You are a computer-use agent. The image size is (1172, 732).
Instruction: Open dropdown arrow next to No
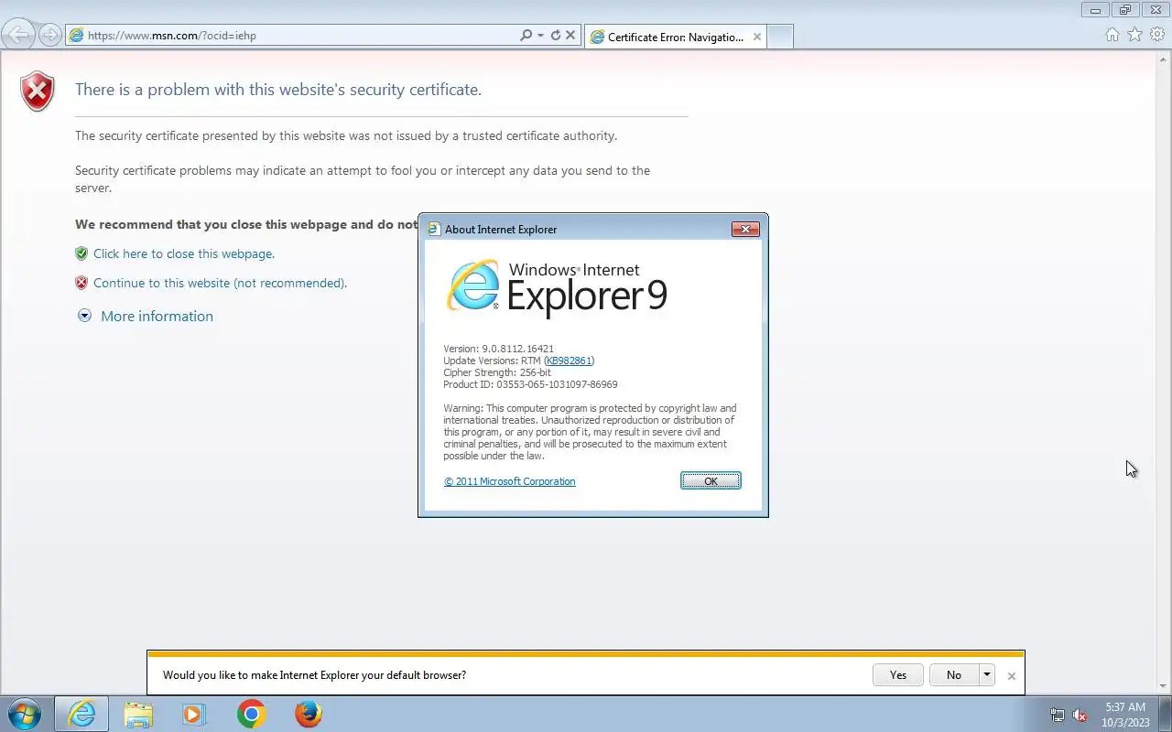pyautogui.click(x=986, y=675)
